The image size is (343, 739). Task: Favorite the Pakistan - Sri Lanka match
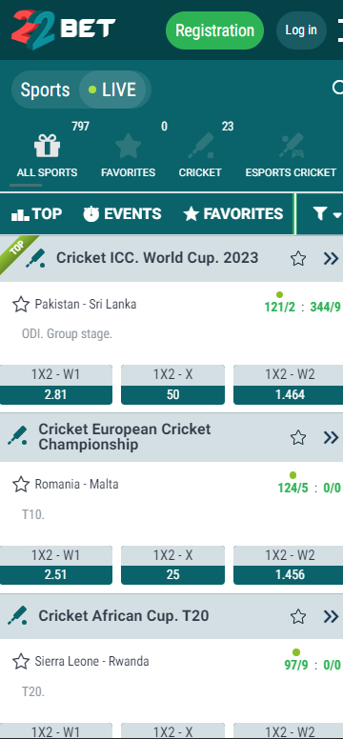coord(21,304)
